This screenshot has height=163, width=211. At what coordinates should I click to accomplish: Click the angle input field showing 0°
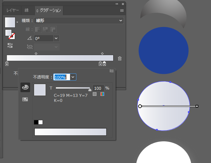pos(44,38)
